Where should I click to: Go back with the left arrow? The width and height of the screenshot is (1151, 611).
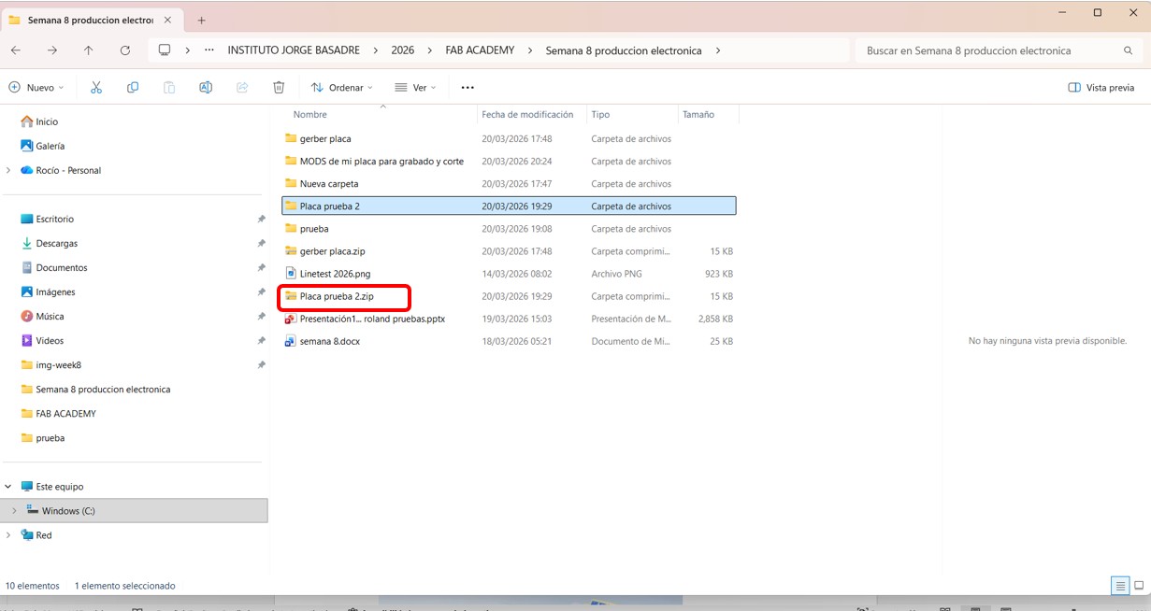(x=16, y=50)
